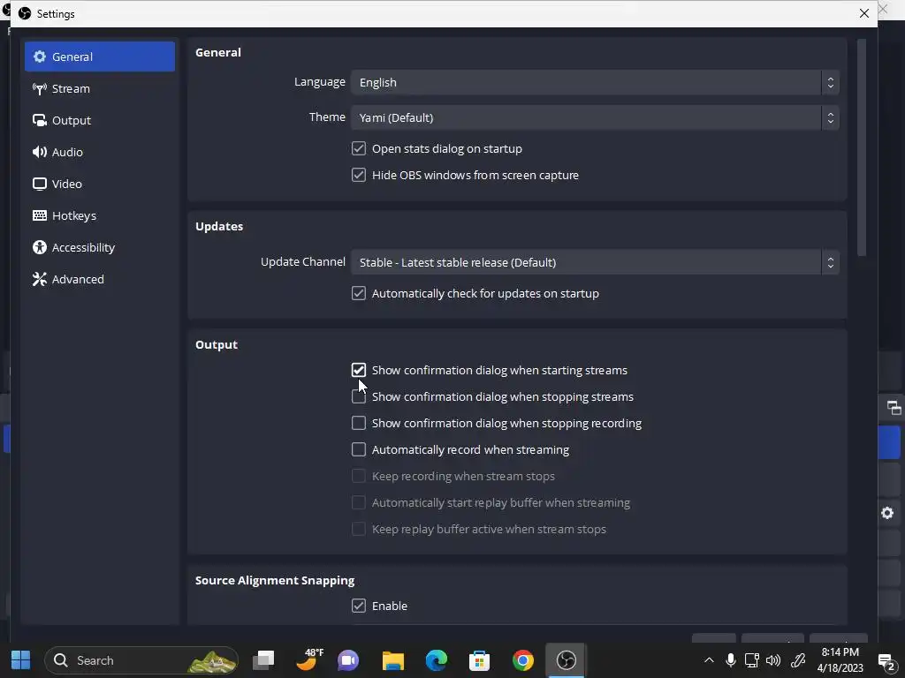Open the Accessibility settings category
Viewport: 905px width, 678px height.
click(x=99, y=247)
